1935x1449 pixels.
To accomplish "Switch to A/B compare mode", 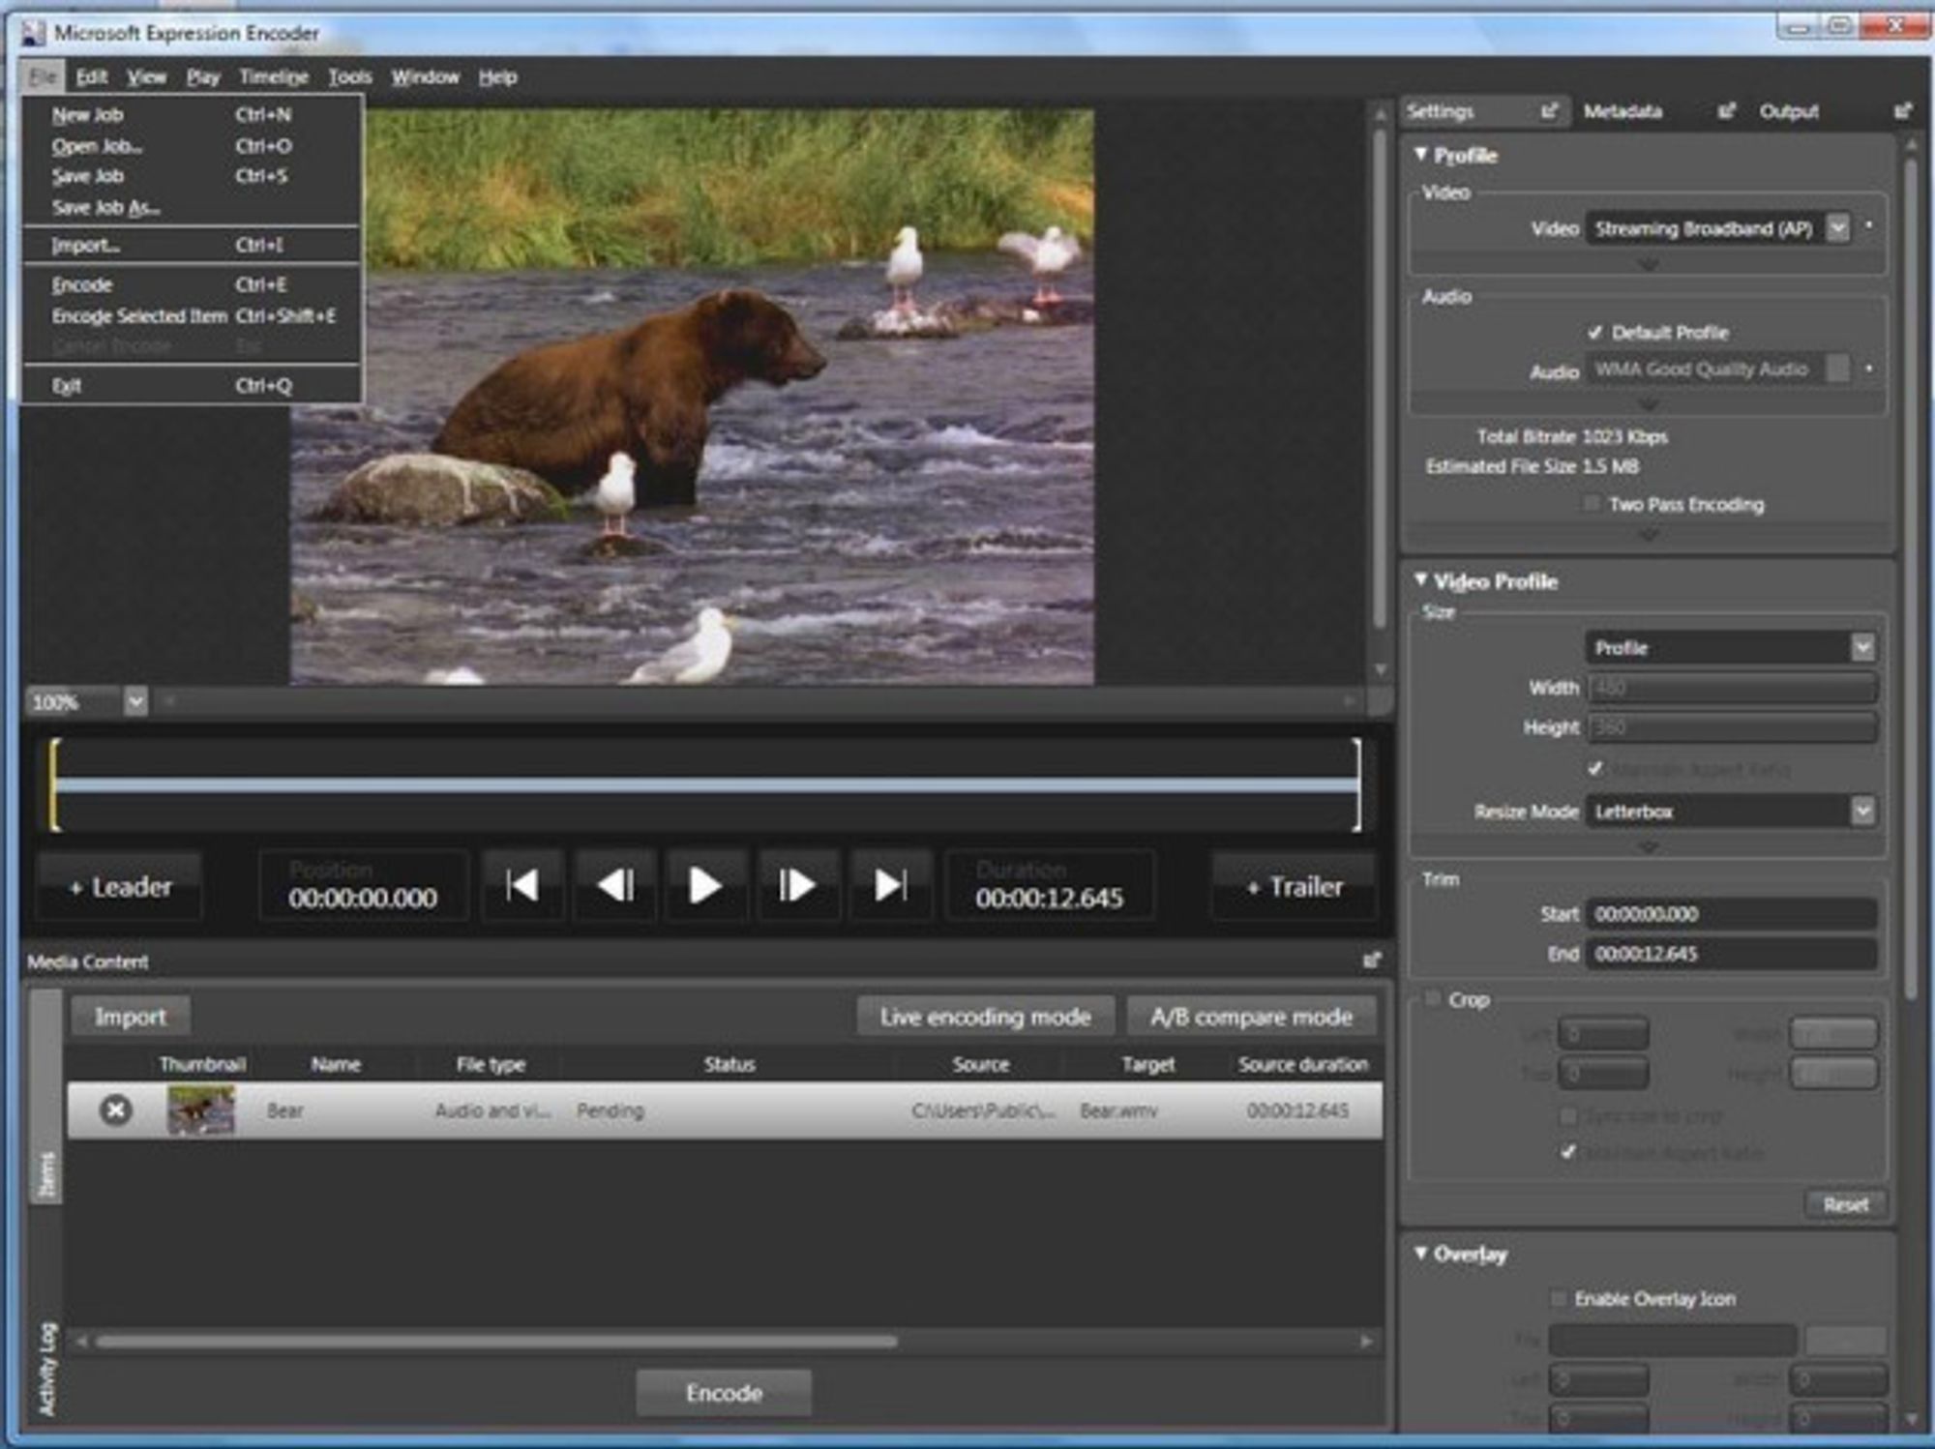I will pyautogui.click(x=1251, y=1017).
